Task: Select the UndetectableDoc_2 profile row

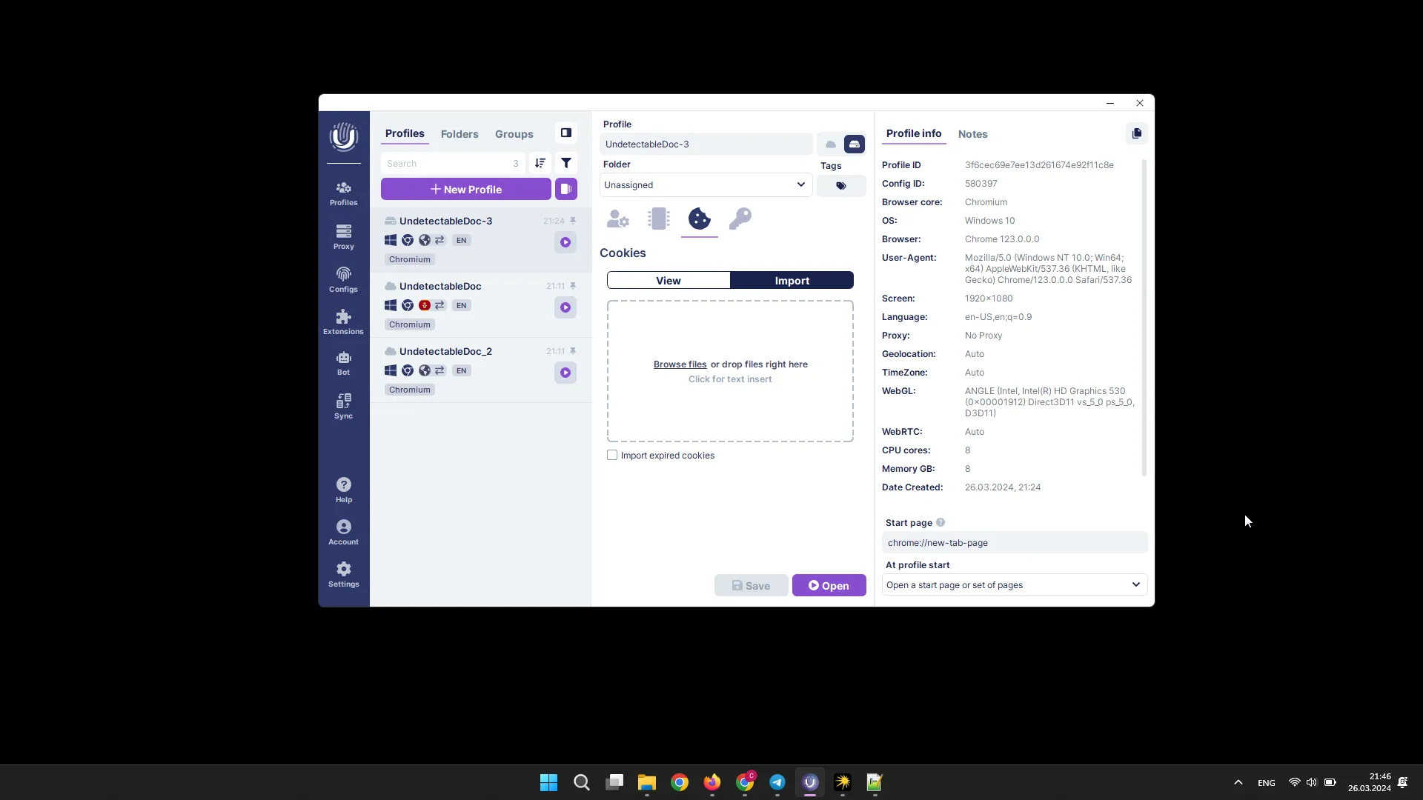Action: [x=480, y=370]
